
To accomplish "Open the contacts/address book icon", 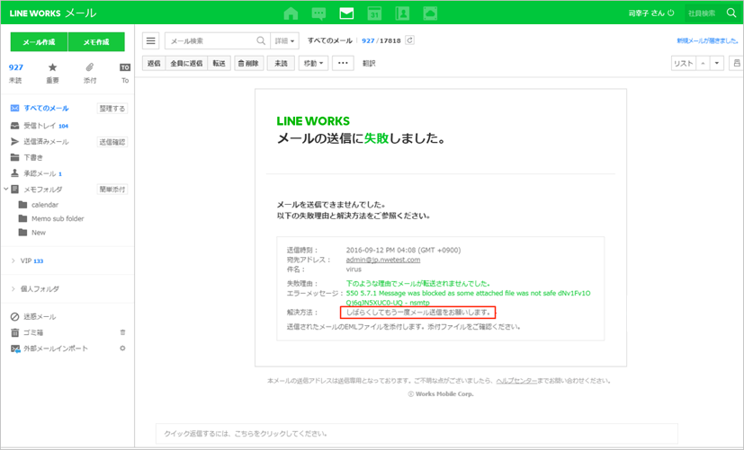I will pos(402,13).
